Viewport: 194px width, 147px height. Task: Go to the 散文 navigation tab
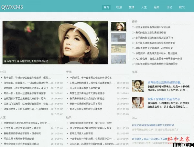(182, 7)
